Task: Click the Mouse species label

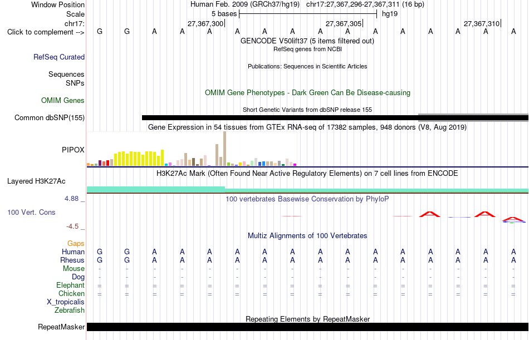Action: (74, 268)
